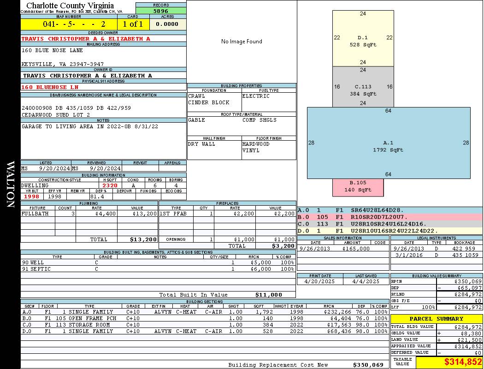This screenshot has width=484, height=369.
Task: Select the yellow map number 041-5 field
Action: [69, 24]
